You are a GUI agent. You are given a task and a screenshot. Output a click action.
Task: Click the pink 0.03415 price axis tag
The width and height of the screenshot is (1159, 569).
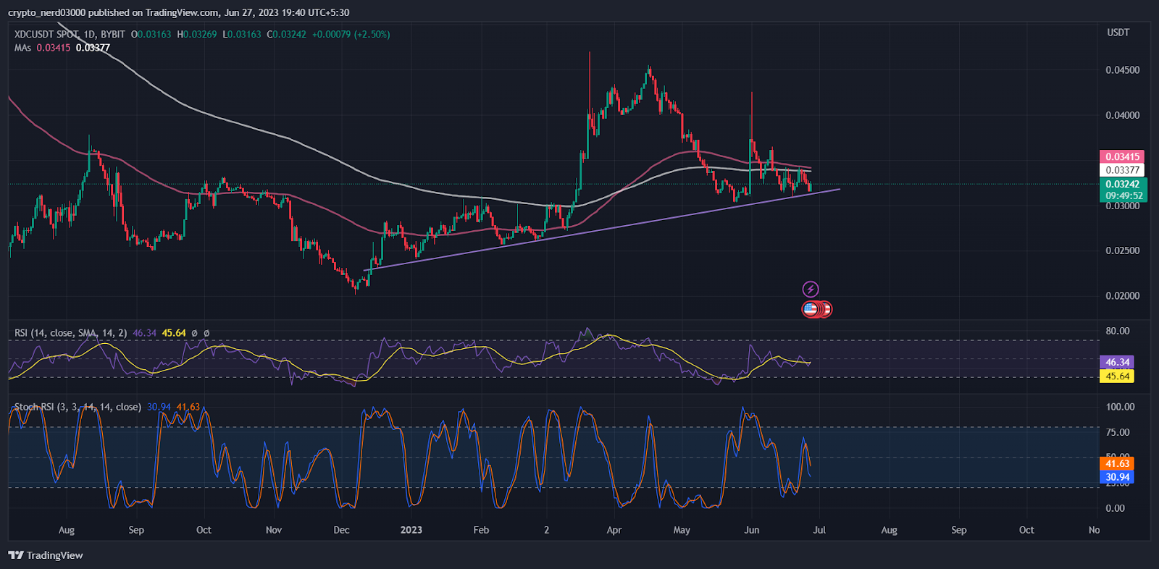(x=1122, y=156)
